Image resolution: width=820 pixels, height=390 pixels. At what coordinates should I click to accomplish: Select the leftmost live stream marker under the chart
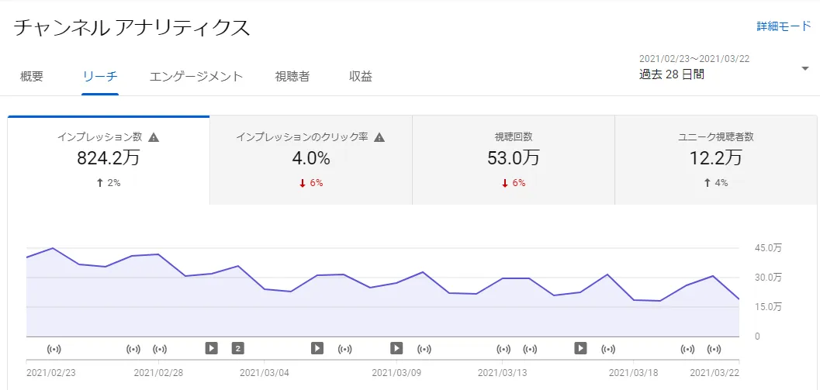[54, 349]
